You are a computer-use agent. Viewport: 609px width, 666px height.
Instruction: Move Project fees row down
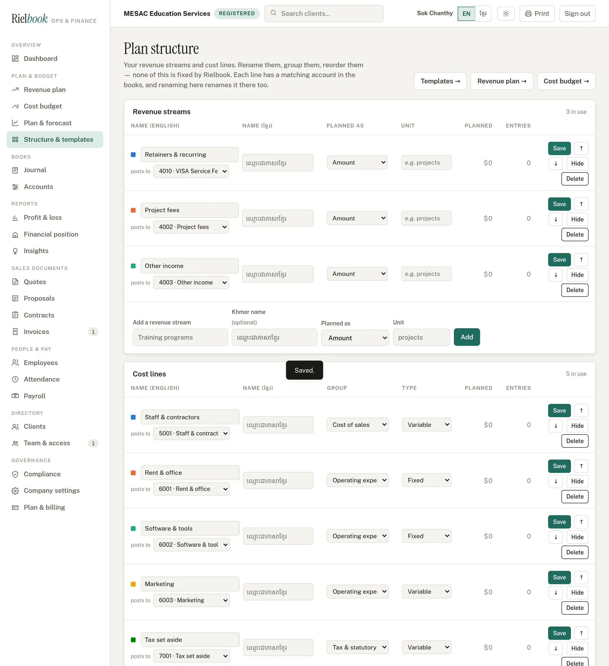pyautogui.click(x=555, y=219)
